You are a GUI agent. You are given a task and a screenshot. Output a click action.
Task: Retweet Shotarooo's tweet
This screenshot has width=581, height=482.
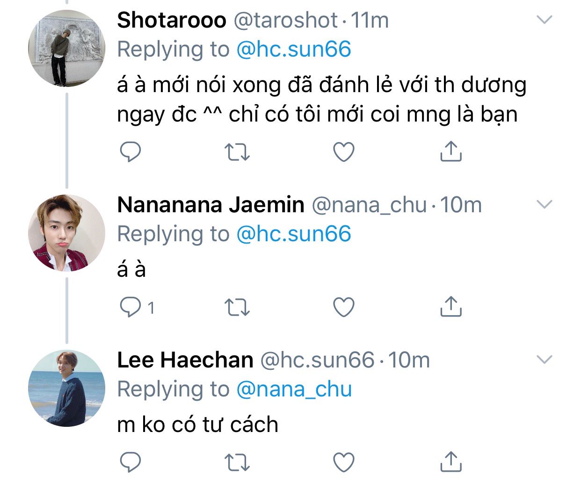tap(237, 152)
